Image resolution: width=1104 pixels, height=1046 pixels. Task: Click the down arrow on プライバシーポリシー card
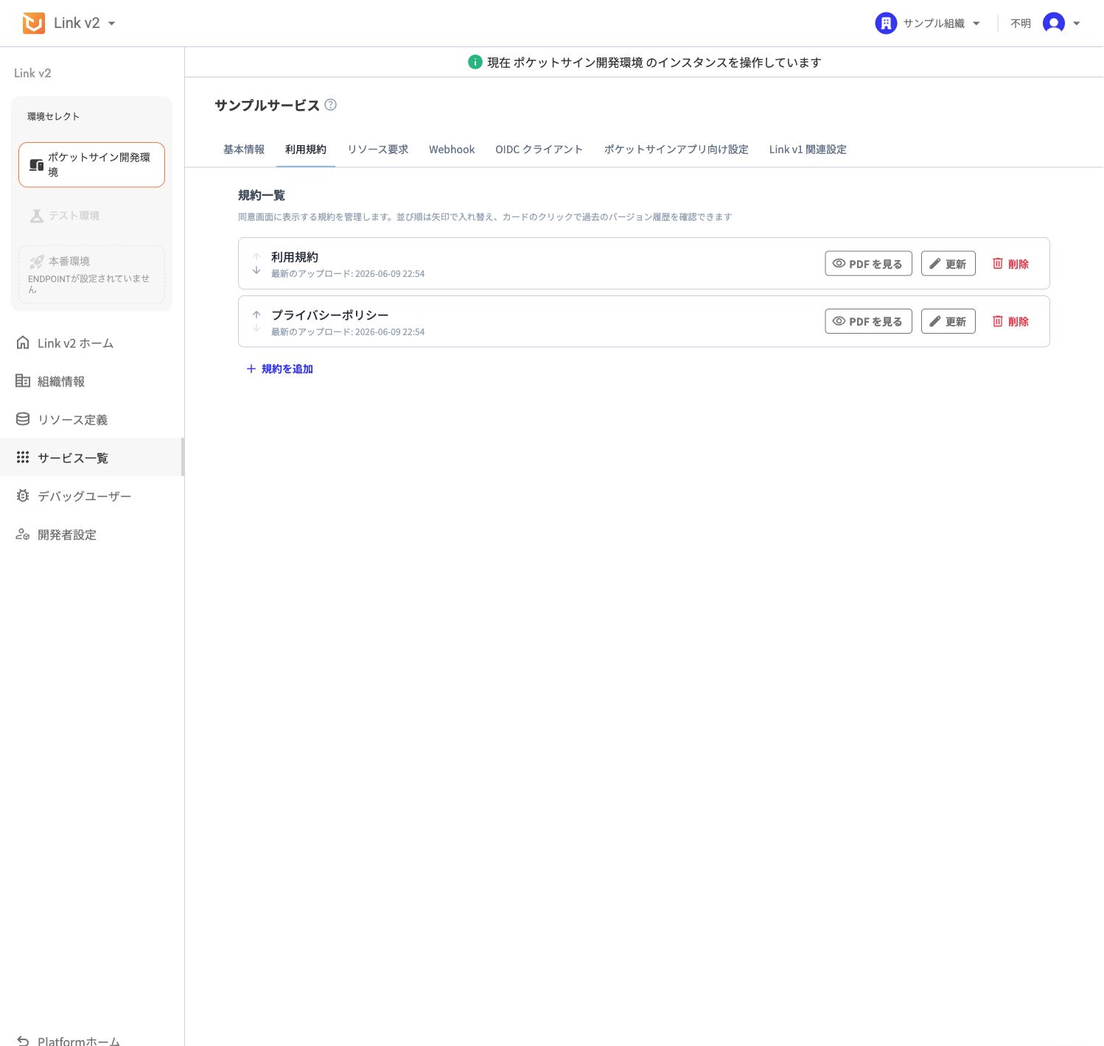coord(256,329)
